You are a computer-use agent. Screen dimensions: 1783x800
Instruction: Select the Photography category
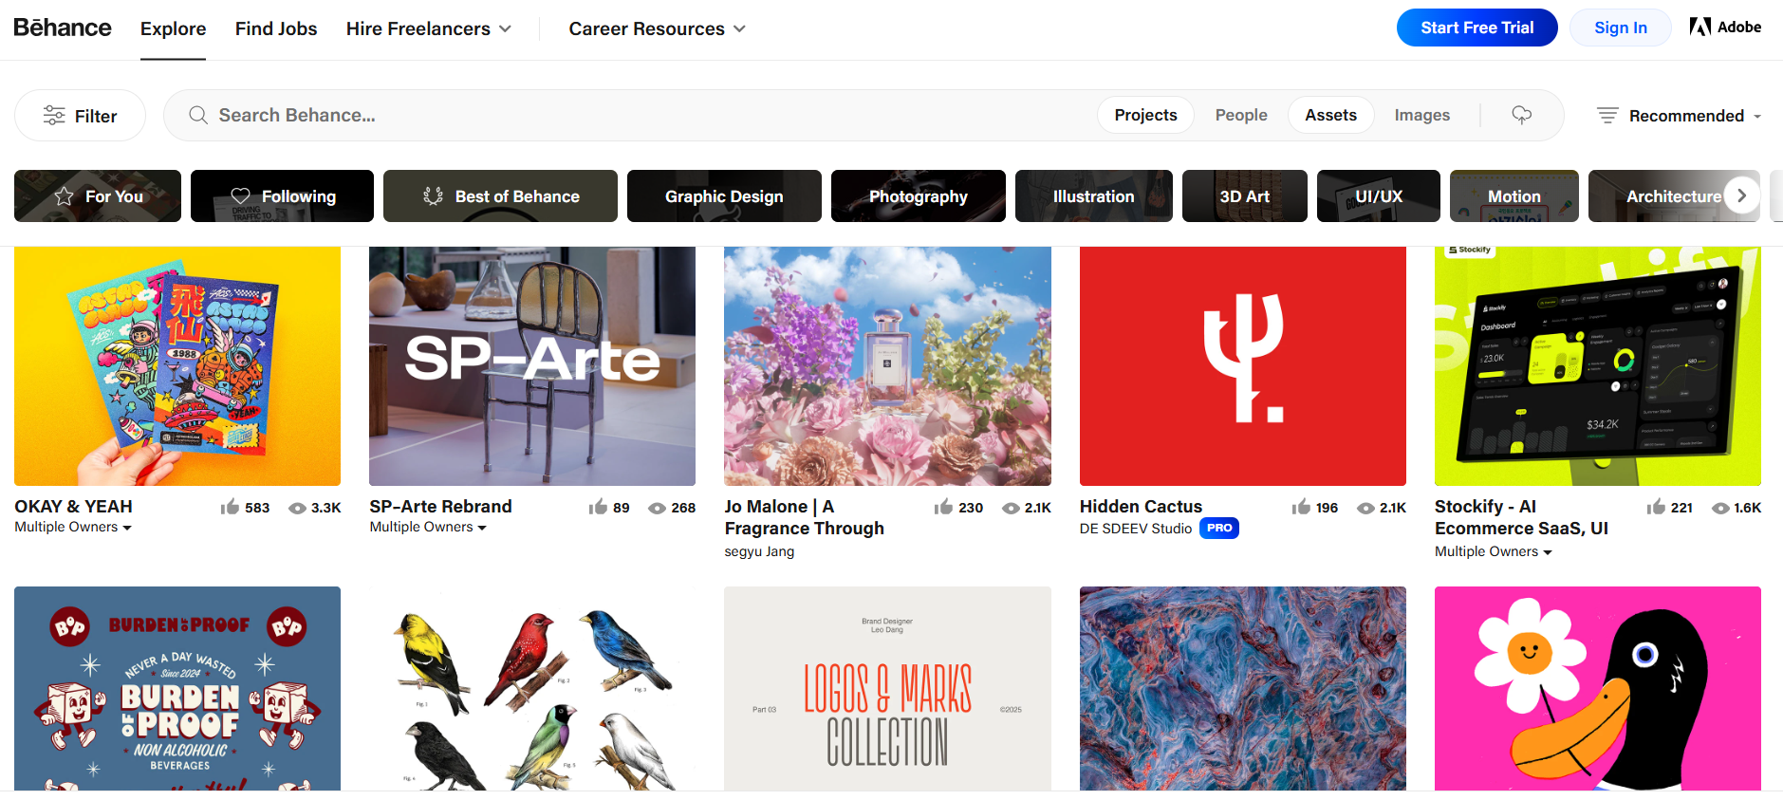tap(919, 196)
